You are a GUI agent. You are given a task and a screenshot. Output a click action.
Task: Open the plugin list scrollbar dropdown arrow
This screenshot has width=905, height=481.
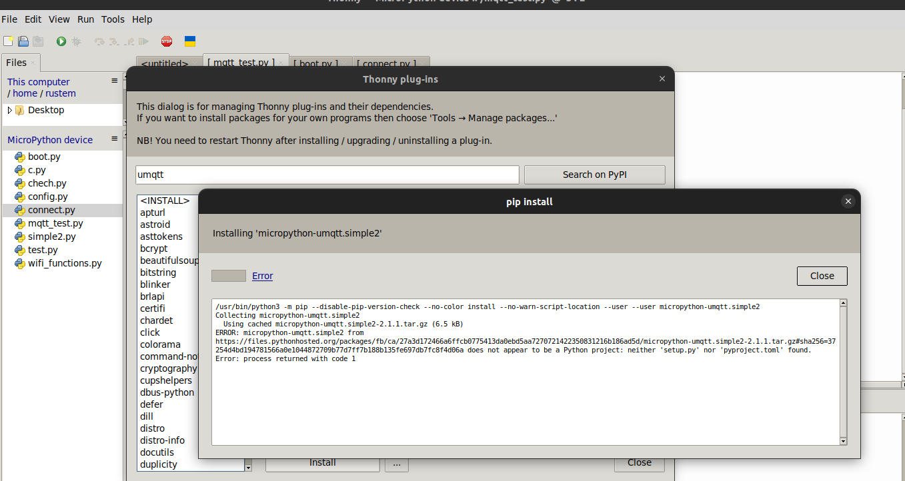click(x=247, y=468)
